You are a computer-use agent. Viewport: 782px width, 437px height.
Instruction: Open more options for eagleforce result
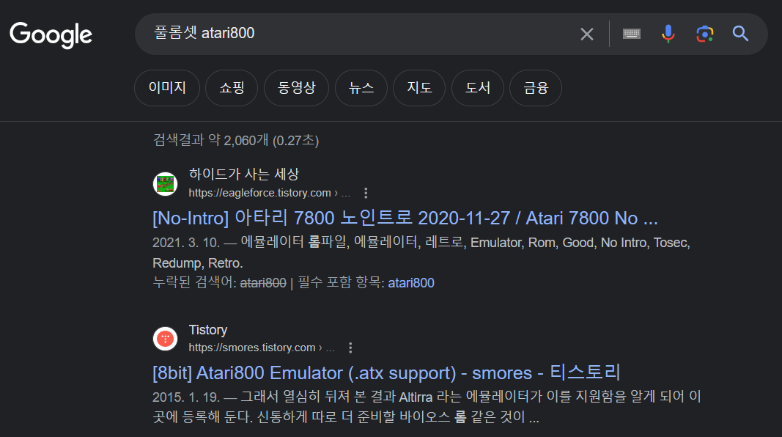tap(366, 193)
